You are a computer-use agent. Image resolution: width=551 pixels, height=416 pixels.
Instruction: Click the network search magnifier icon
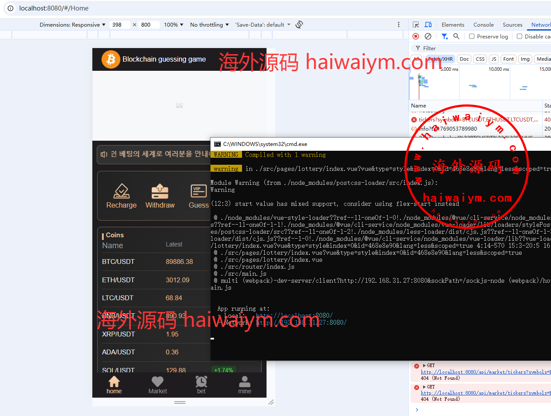coord(456,36)
